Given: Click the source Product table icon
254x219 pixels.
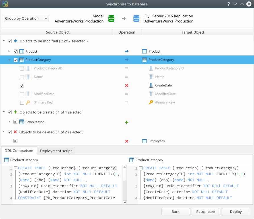Looking at the screenshot, I should click(22, 51).
